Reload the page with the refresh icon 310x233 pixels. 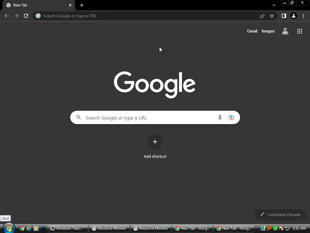26,16
